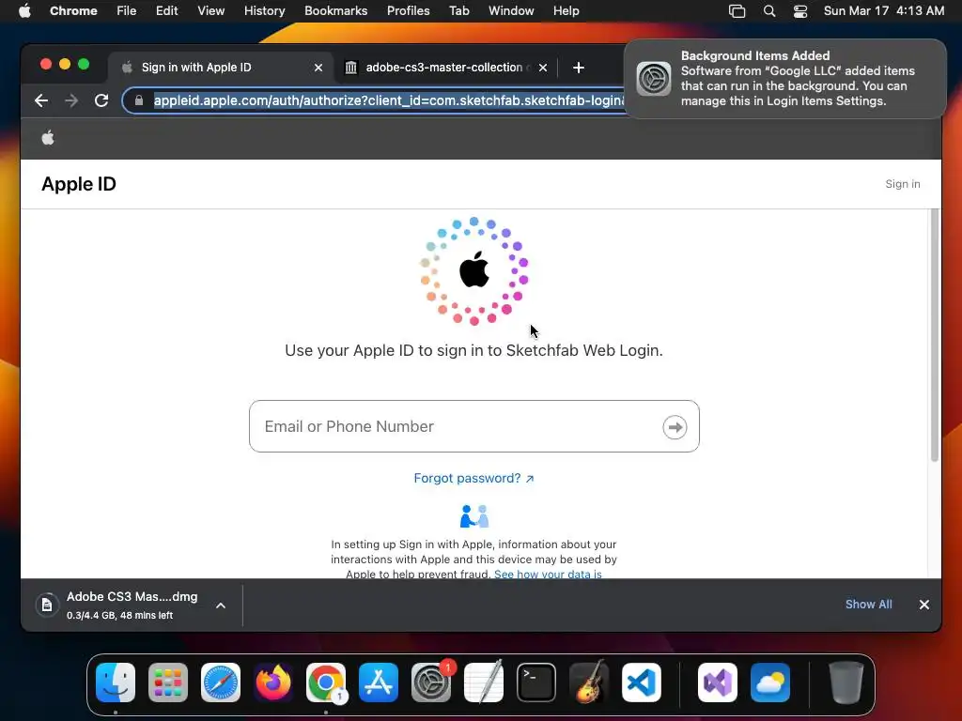This screenshot has width=962, height=721.
Task: Click the Background Items Added notification
Action: (x=784, y=79)
